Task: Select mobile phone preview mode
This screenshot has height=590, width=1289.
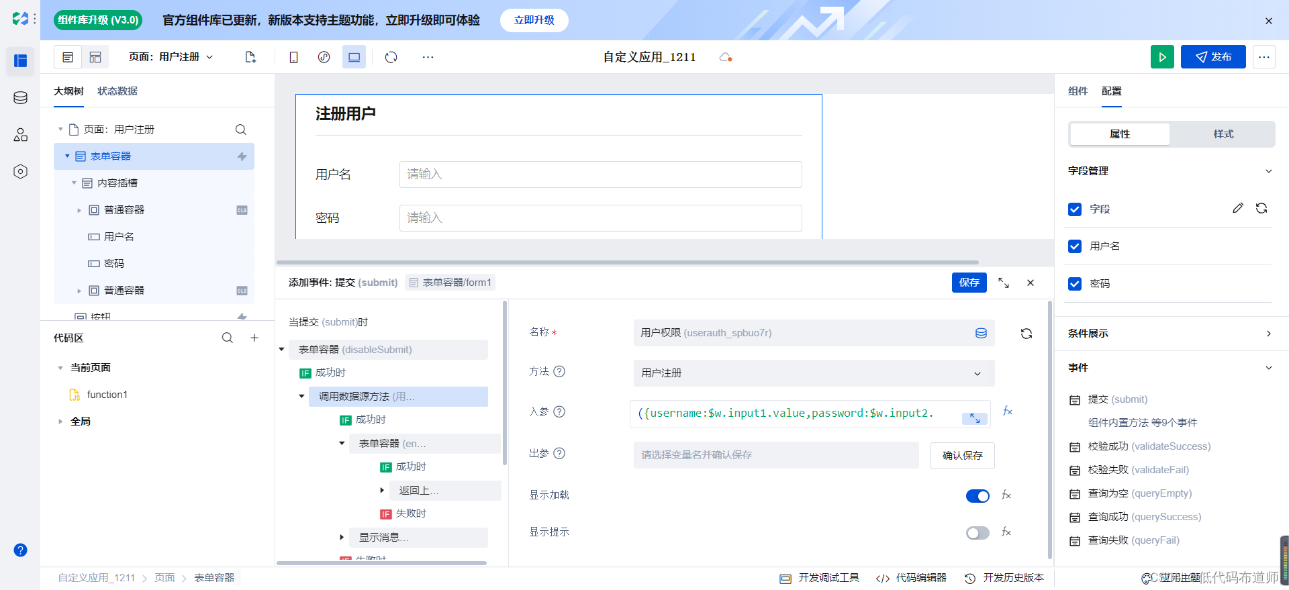Action: 293,58
